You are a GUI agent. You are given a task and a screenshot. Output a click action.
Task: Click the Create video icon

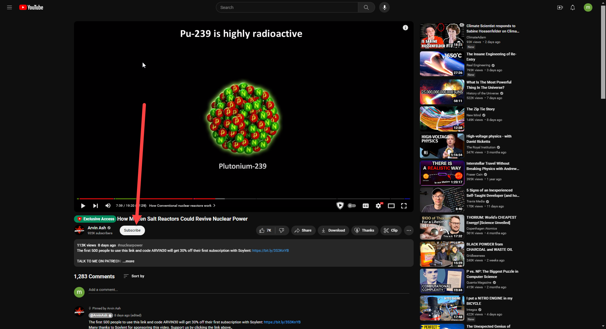coord(560,7)
